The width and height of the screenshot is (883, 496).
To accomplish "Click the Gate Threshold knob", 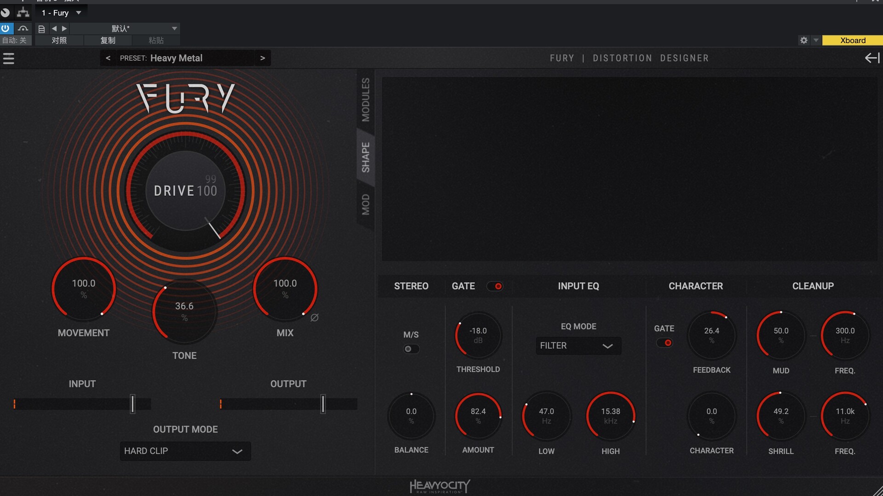I will coord(478,336).
